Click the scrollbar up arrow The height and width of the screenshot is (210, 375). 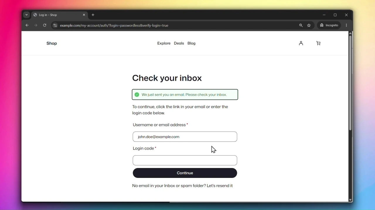tap(350, 33)
